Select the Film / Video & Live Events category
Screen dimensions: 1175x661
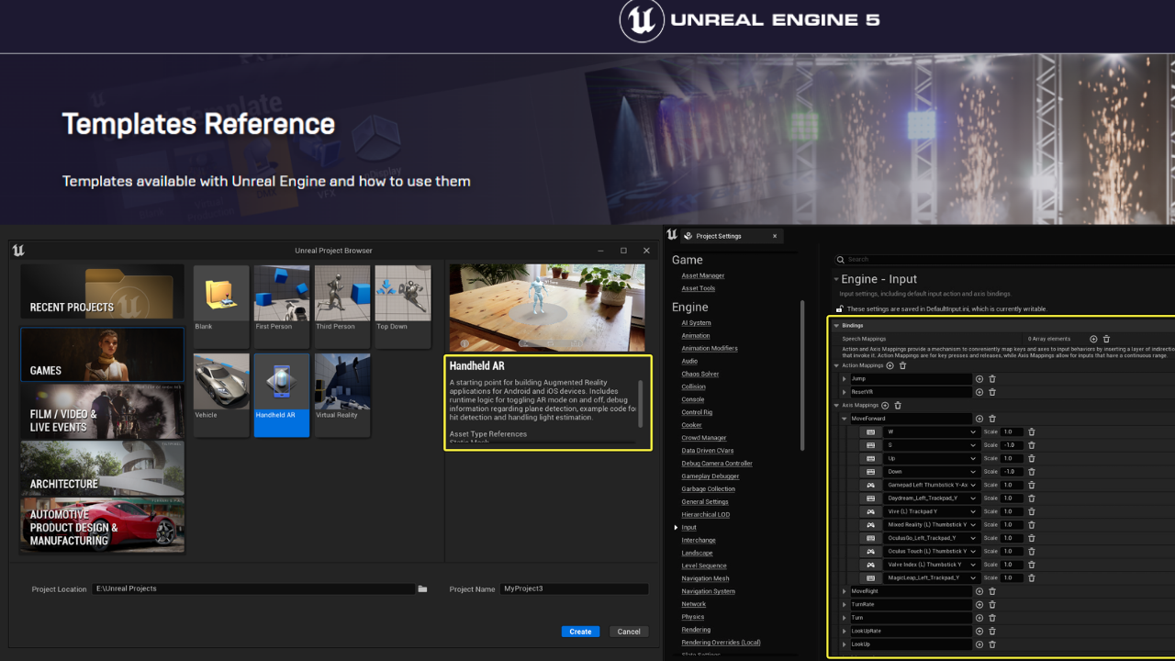pyautogui.click(x=102, y=411)
